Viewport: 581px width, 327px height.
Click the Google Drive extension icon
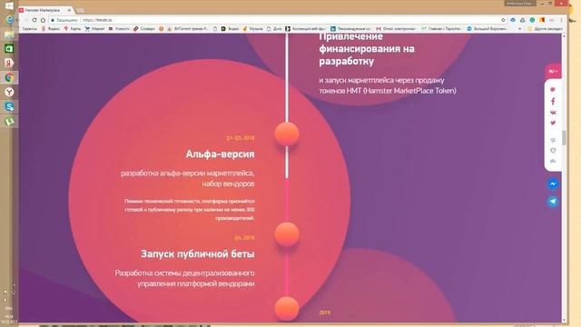click(x=523, y=20)
